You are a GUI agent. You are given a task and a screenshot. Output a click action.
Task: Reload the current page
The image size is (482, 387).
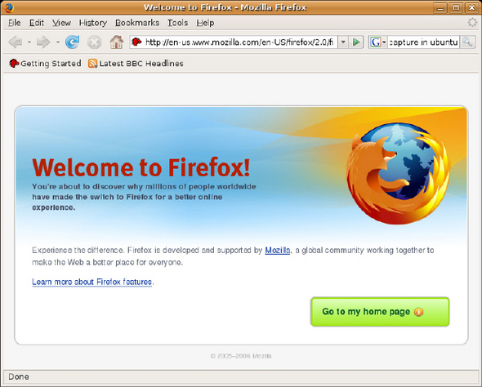(73, 42)
